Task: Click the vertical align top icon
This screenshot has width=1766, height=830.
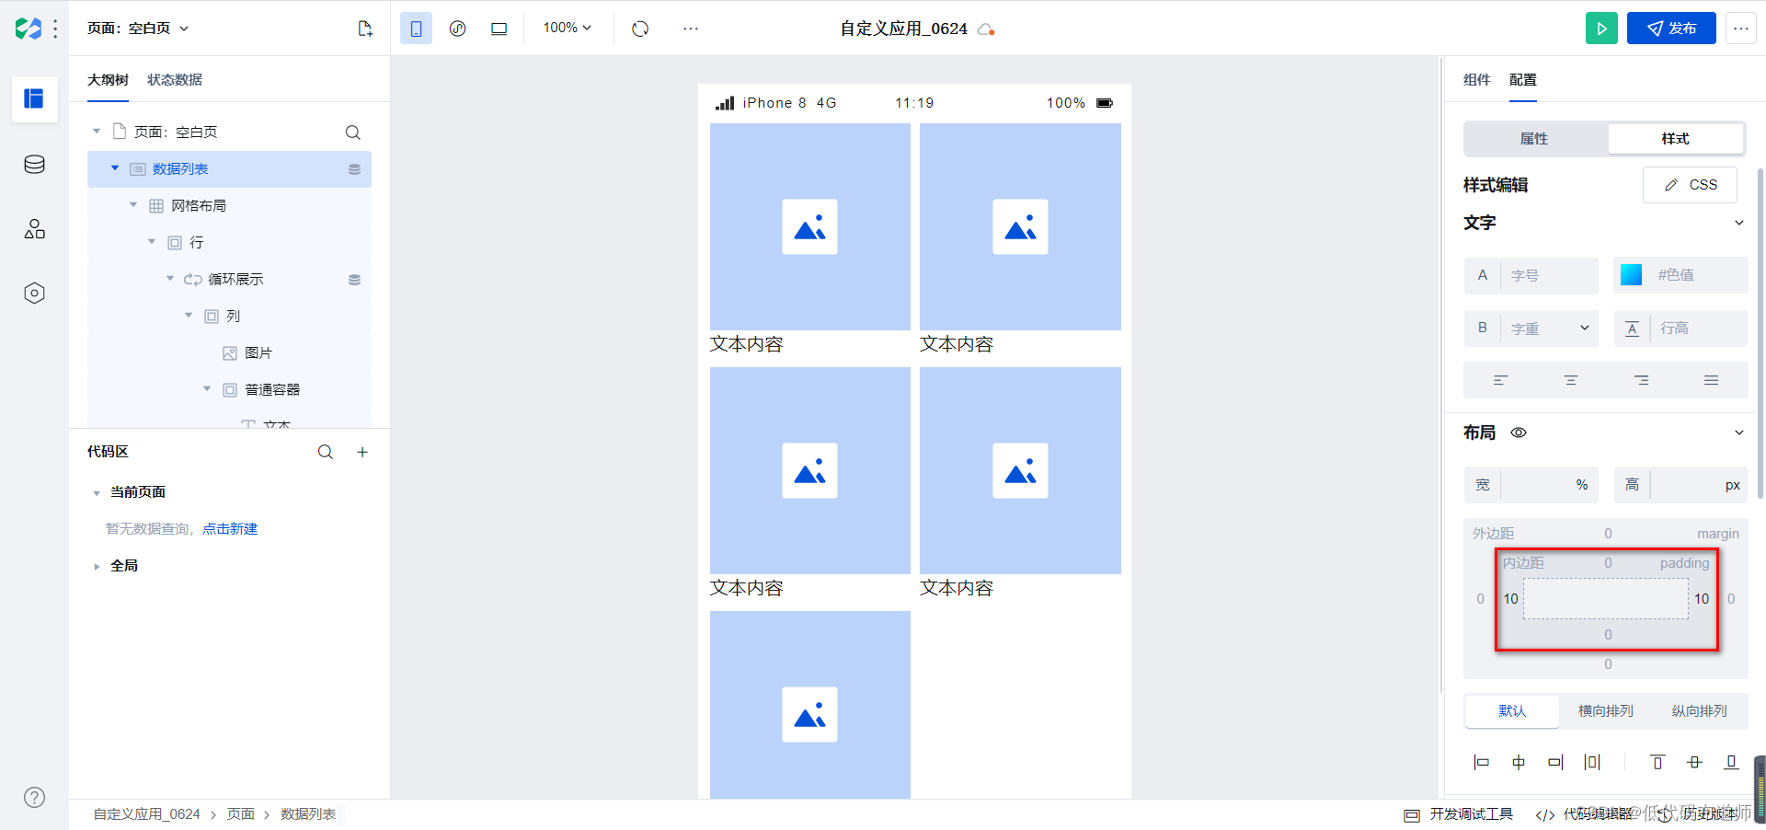Action: click(x=1657, y=762)
